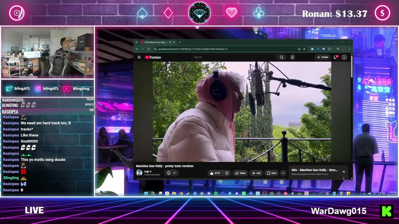The width and height of the screenshot is (399, 224).
Task: Open Spotify from the taskbar
Action: pyautogui.click(x=216, y=194)
